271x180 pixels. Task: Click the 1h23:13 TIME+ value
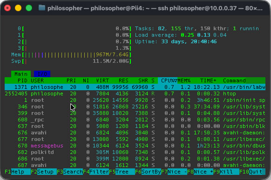pos(208,146)
